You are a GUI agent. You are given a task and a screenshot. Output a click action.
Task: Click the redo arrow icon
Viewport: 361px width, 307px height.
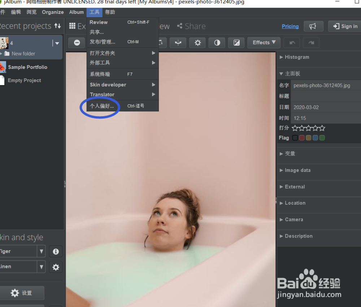(x=311, y=43)
